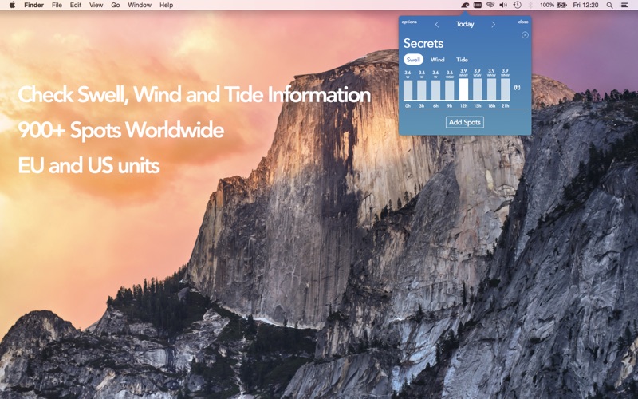This screenshot has height=399, width=638.
Task: Open Spotlight search magnifier
Action: pos(609,6)
